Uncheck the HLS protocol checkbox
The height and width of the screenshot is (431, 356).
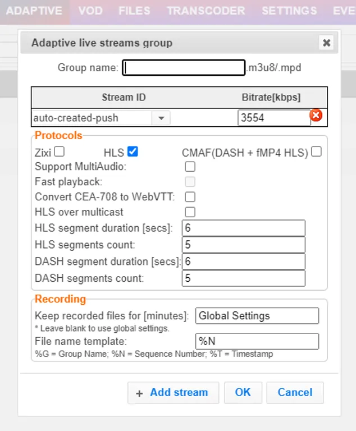(x=133, y=152)
